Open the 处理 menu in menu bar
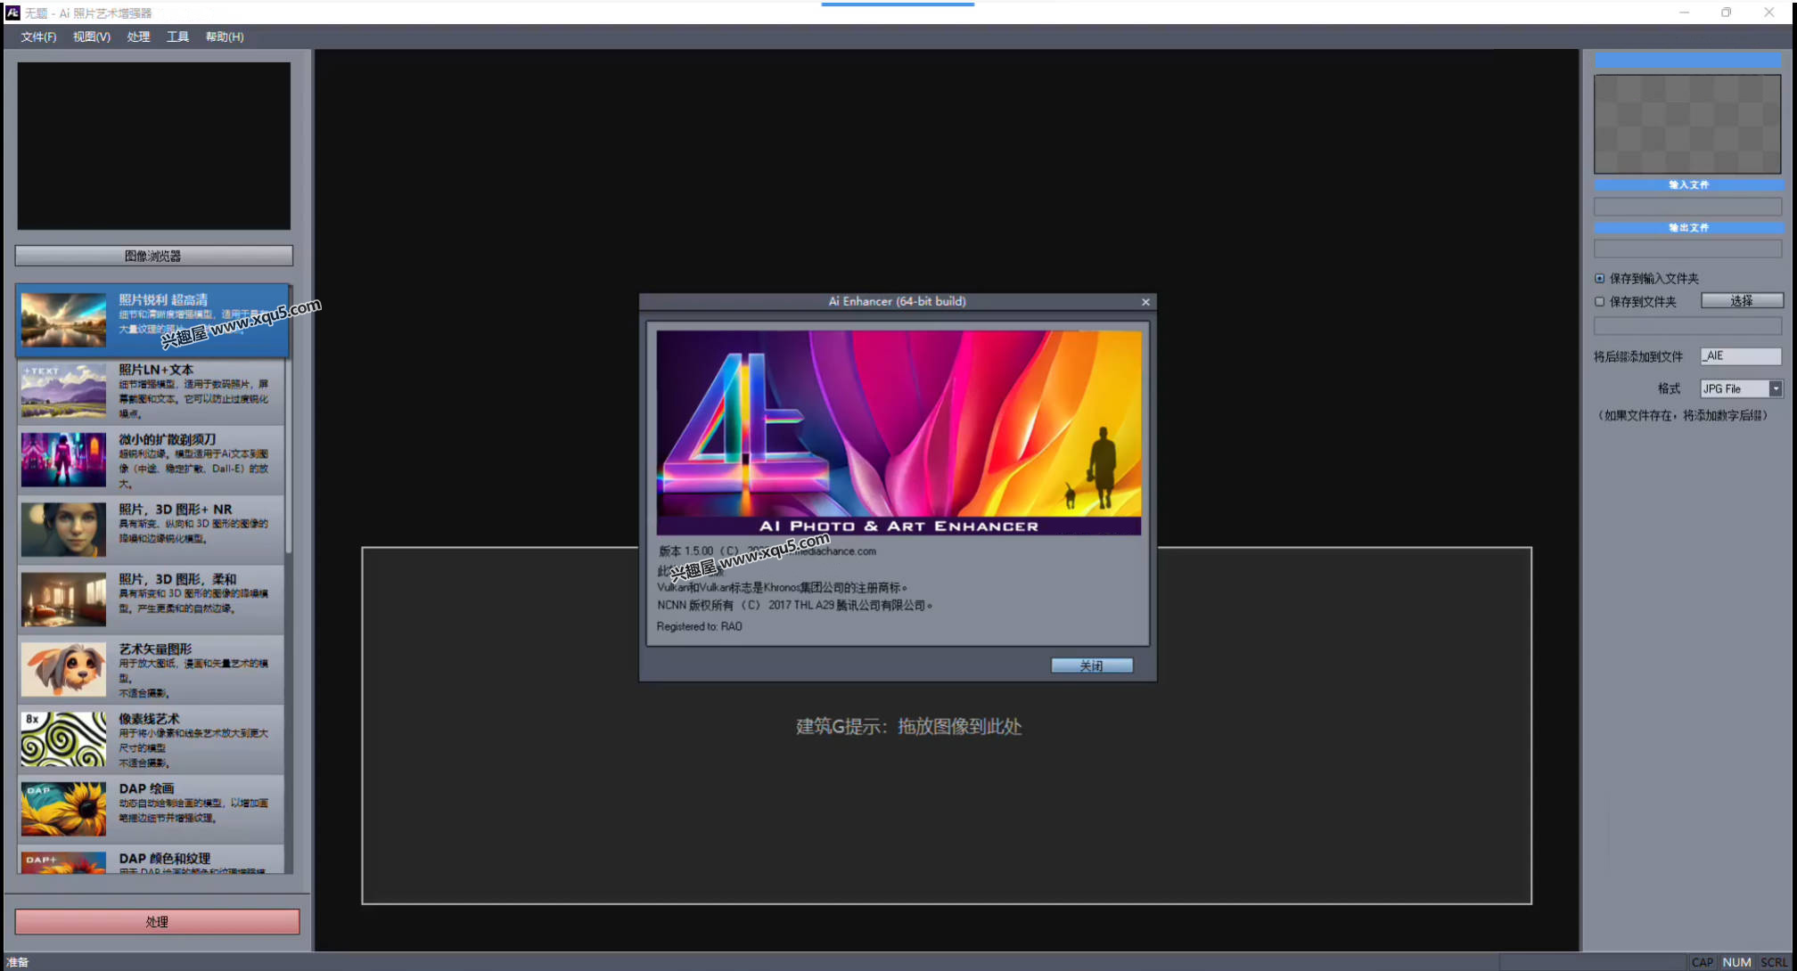1797x971 pixels. (138, 37)
